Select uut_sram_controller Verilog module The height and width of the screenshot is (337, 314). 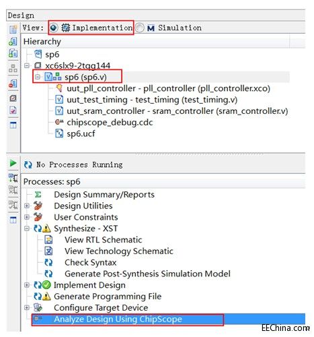[x=177, y=111]
